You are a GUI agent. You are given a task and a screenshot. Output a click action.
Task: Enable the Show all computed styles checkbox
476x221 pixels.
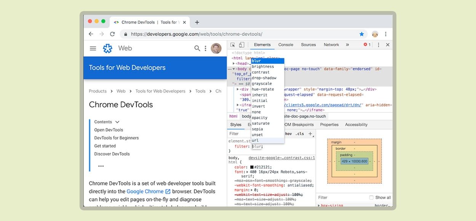(x=371, y=197)
